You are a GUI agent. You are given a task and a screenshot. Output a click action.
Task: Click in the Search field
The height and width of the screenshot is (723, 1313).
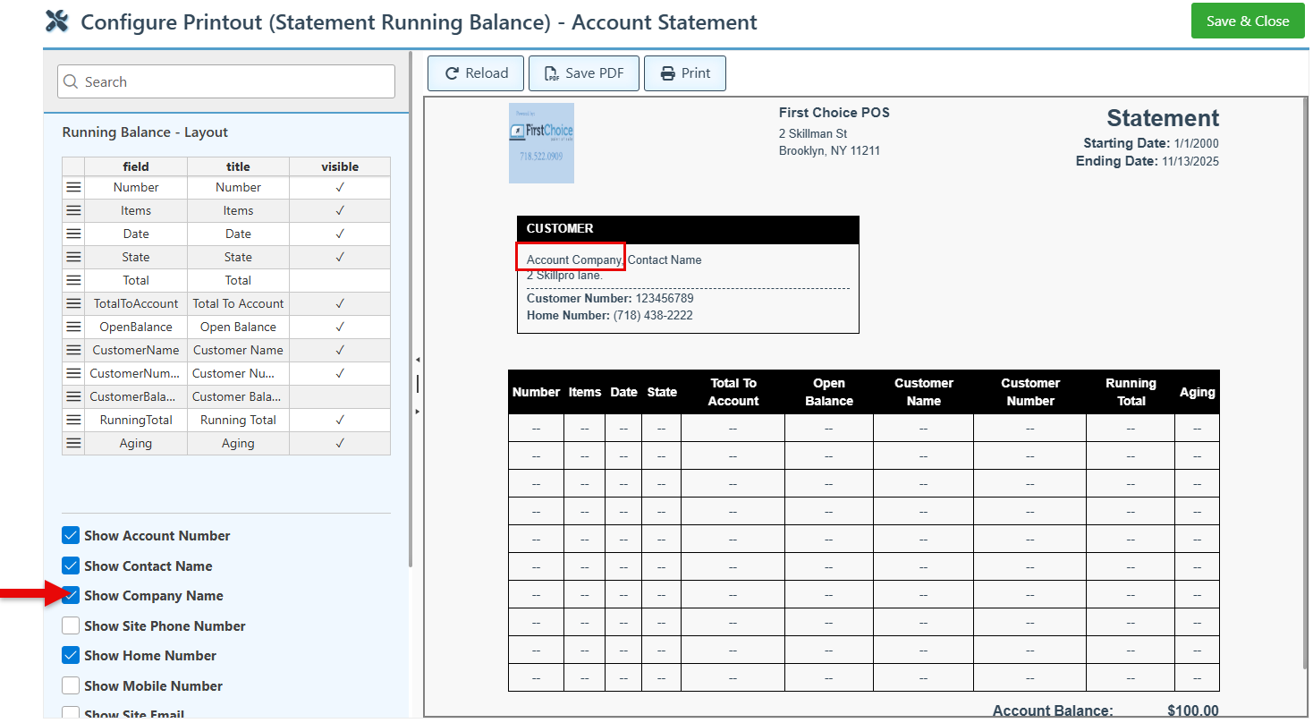pyautogui.click(x=226, y=82)
